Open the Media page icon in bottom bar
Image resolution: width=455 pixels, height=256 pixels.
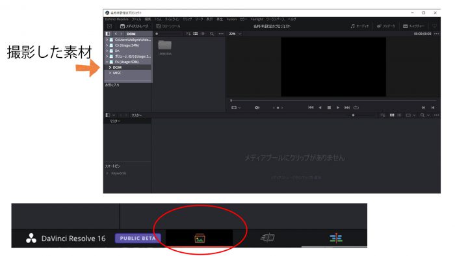tap(200, 238)
